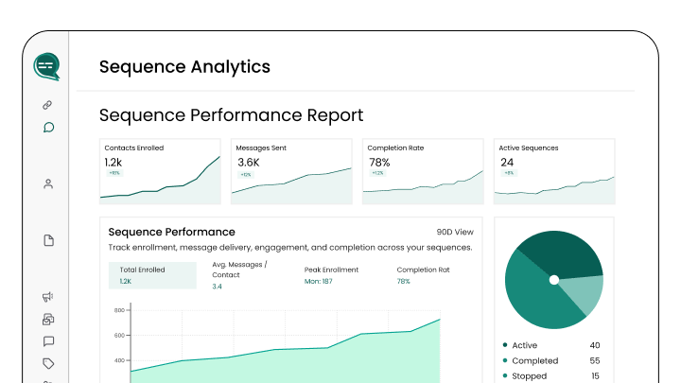Select Avg. Messages / Contact metric tab

pyautogui.click(x=239, y=275)
